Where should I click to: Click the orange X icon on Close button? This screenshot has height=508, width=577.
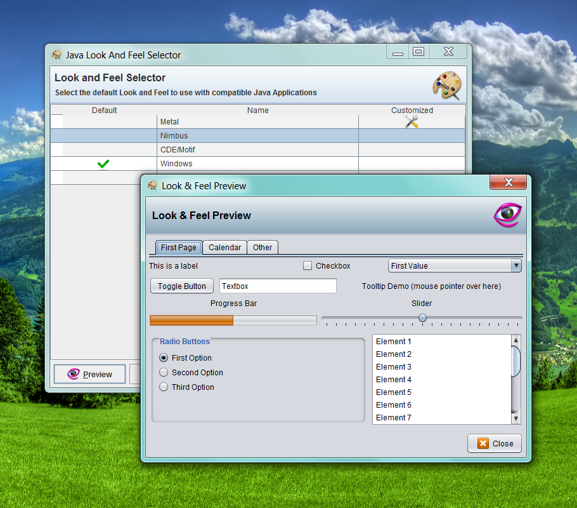click(x=483, y=443)
